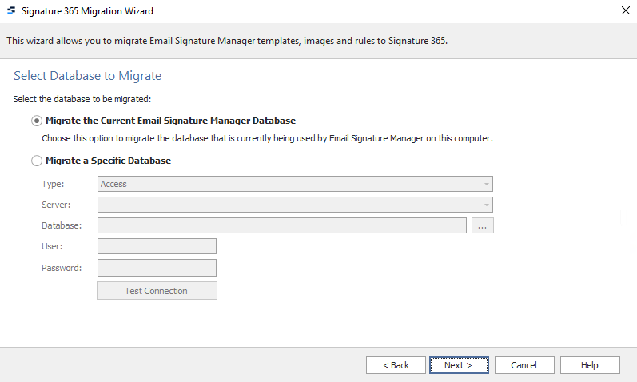Cancel the migration wizard
The width and height of the screenshot is (637, 382).
[x=524, y=365]
